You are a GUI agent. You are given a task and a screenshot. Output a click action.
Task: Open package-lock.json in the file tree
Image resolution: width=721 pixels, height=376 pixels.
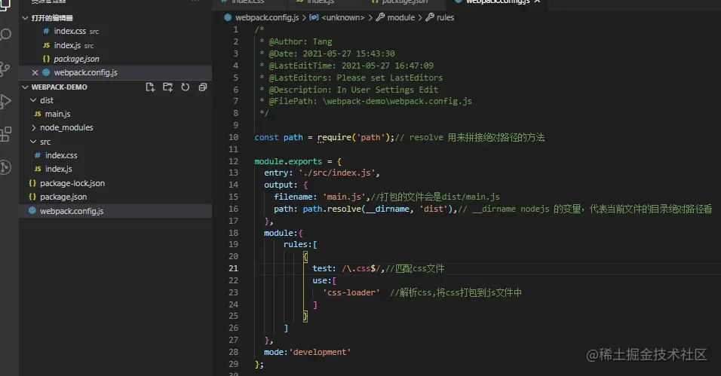pos(115,183)
